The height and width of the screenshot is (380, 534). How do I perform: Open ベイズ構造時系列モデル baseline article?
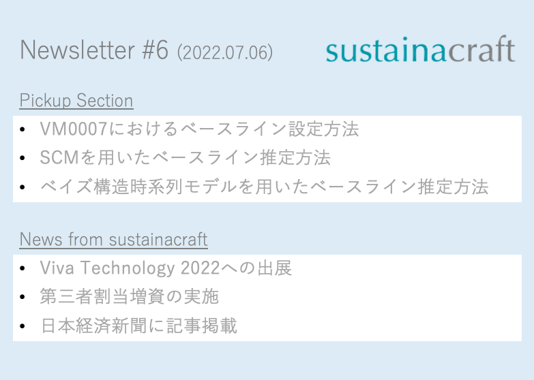pyautogui.click(x=264, y=187)
